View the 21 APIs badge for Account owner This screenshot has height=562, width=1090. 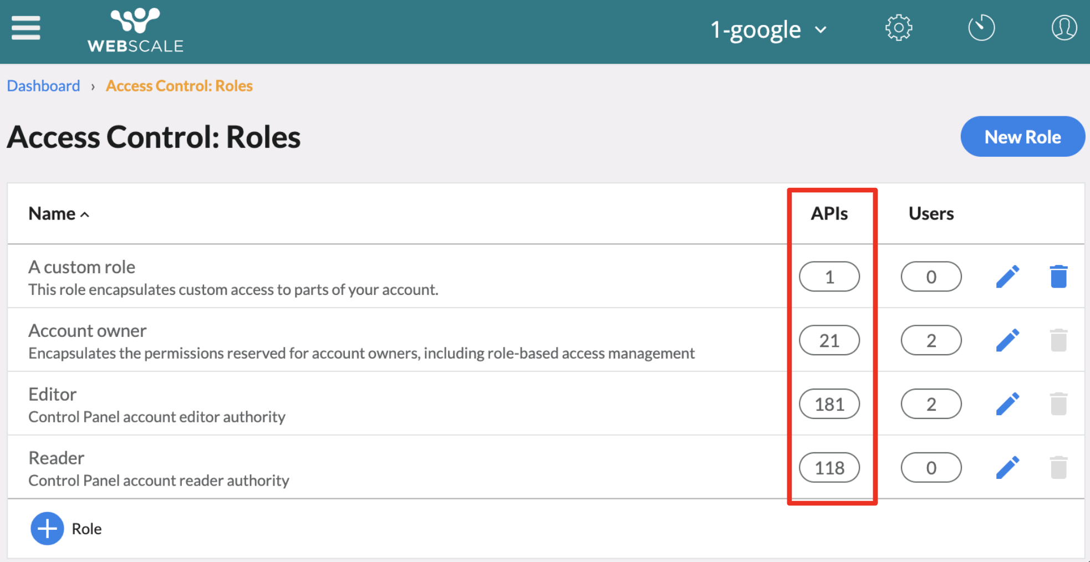[829, 340]
